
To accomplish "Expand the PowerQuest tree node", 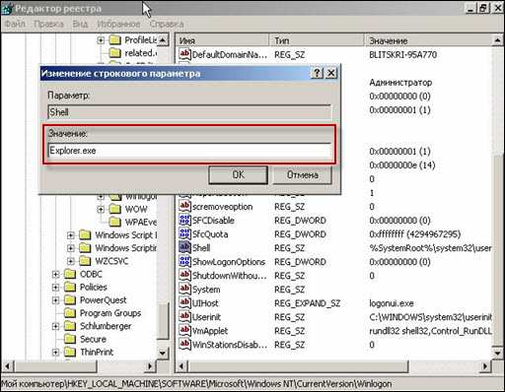I will pos(55,300).
